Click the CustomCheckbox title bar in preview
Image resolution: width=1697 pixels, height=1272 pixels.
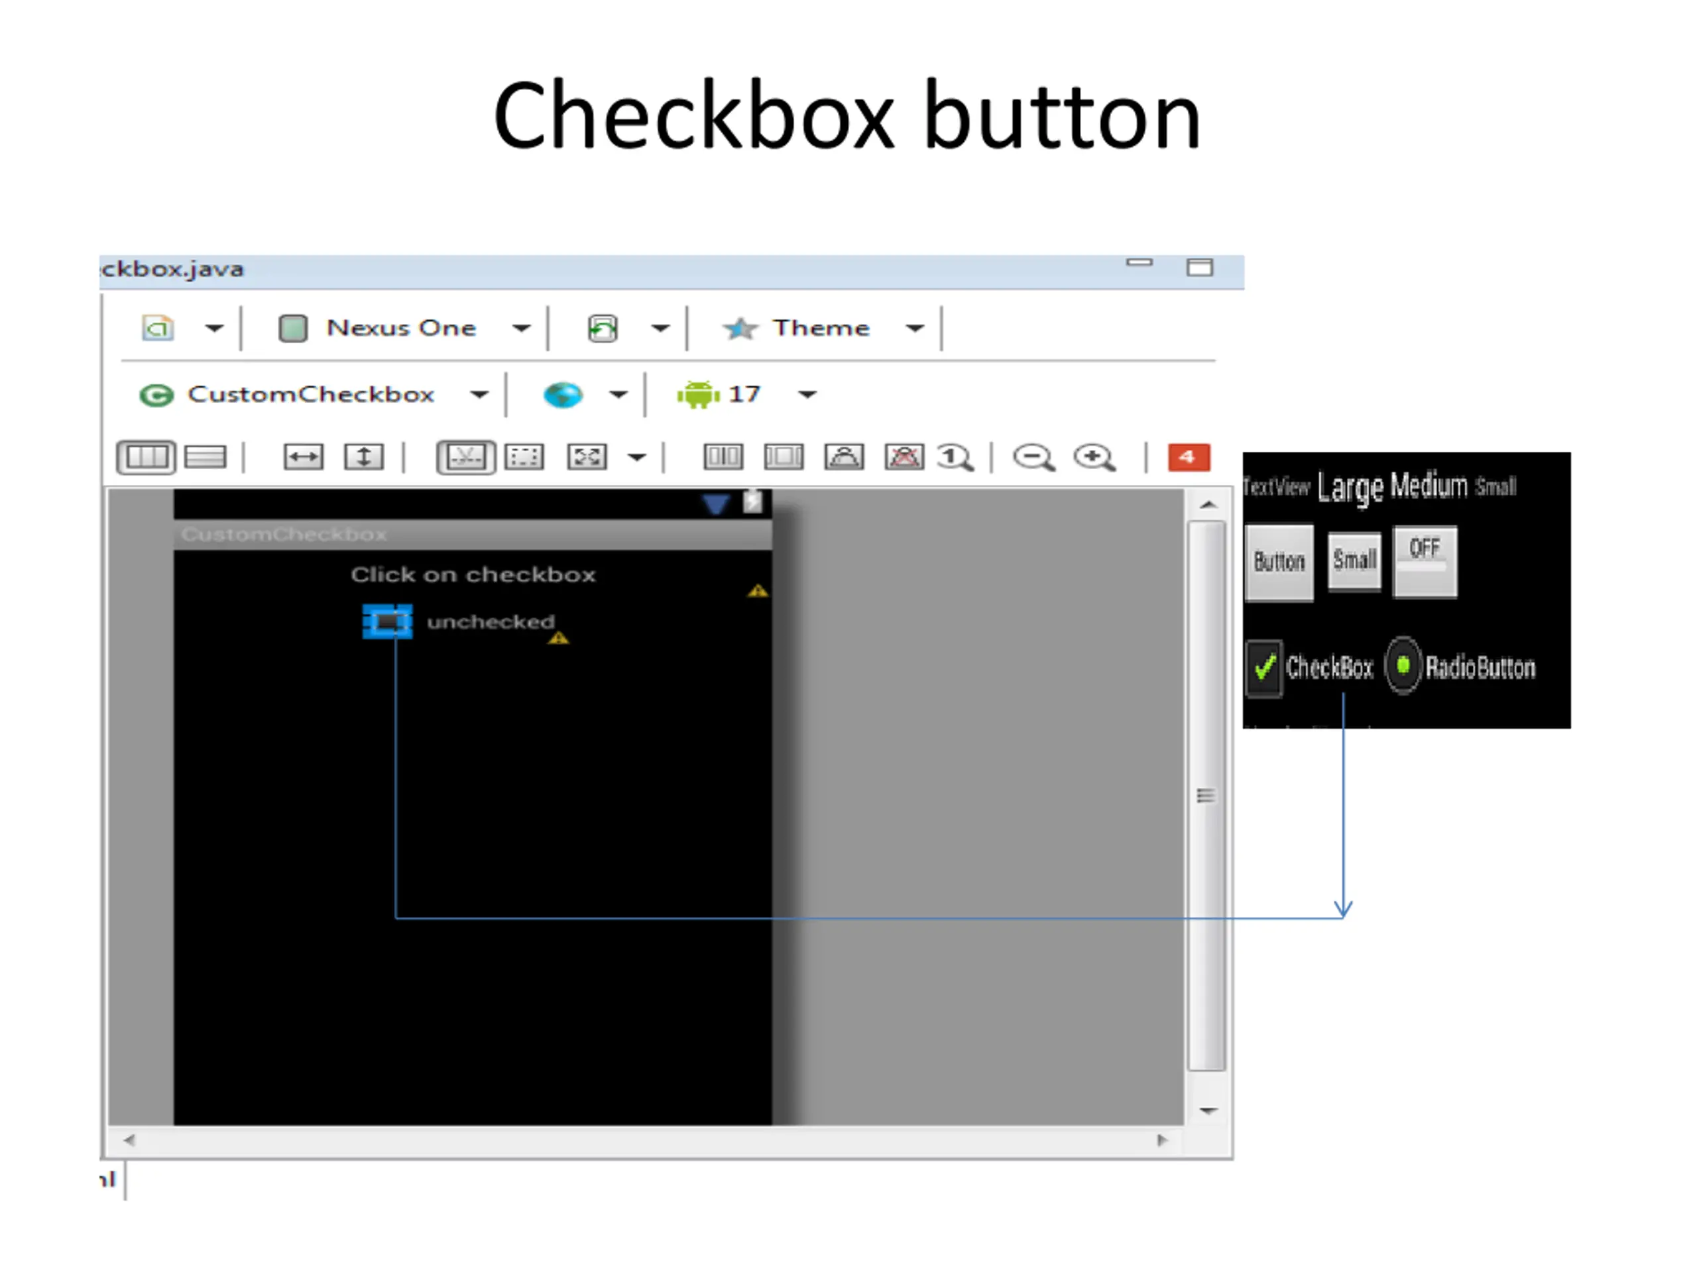pyautogui.click(x=473, y=535)
